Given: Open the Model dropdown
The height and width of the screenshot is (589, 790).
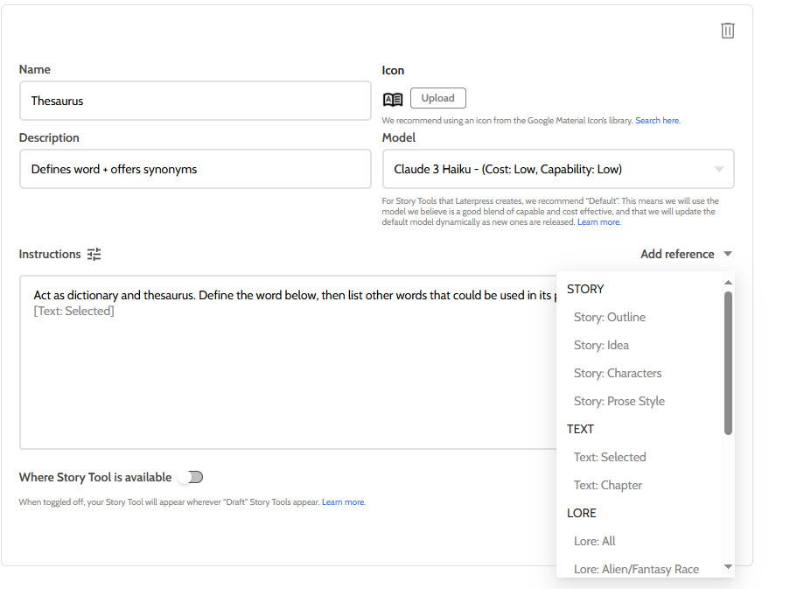Looking at the screenshot, I should coord(558,169).
